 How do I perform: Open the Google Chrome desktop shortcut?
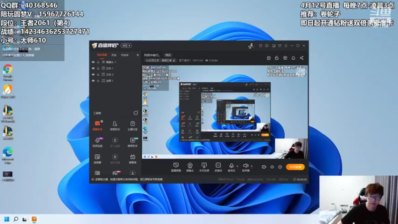(8, 72)
